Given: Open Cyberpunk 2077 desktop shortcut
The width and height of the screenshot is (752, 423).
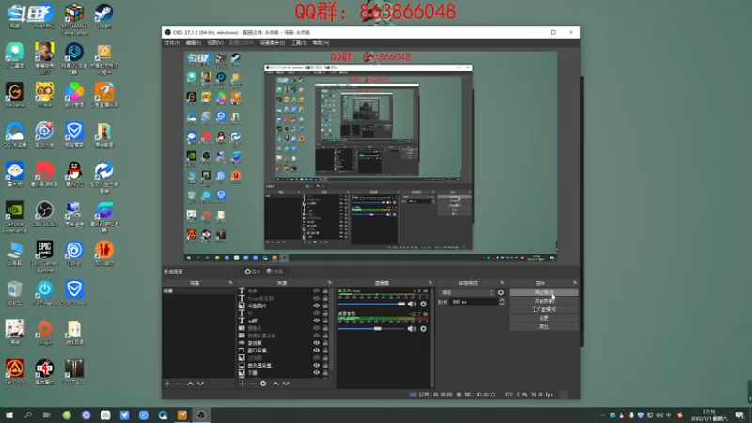Looking at the screenshot, I should 44,58.
